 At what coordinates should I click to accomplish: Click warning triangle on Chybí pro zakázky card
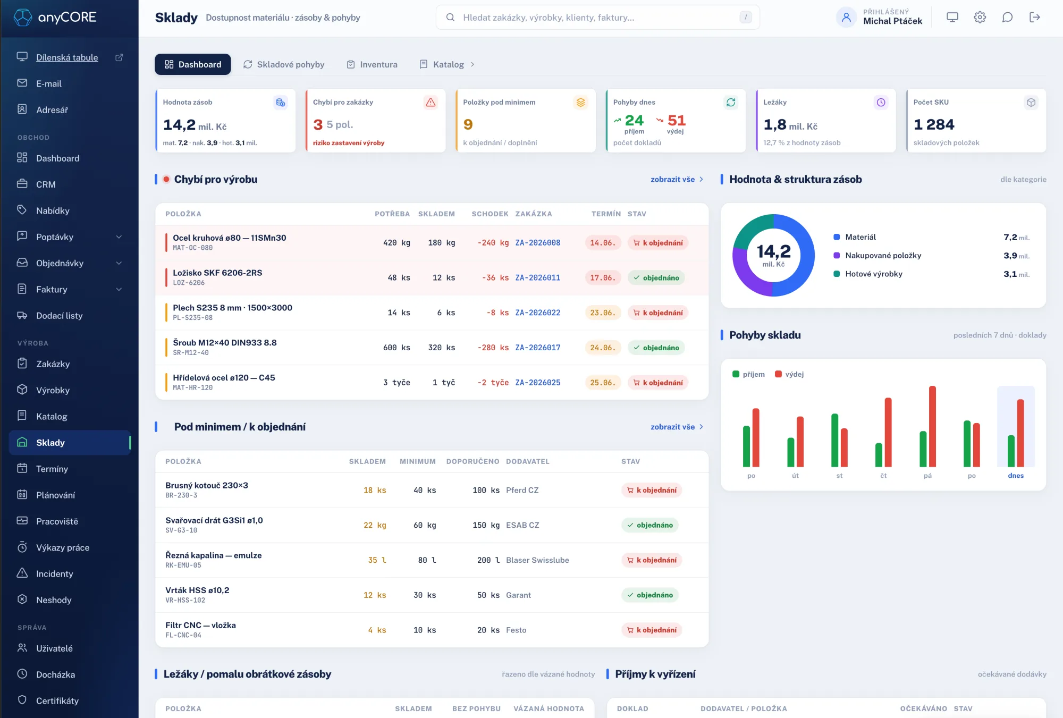(x=431, y=102)
